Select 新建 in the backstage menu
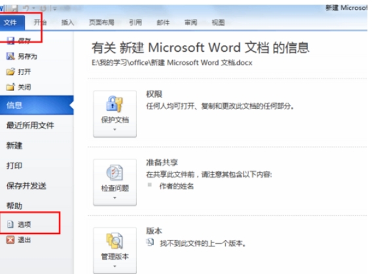The height and width of the screenshot is (274, 372). click(14, 146)
